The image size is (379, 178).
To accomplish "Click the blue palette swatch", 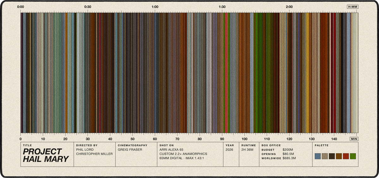I will click(318, 156).
